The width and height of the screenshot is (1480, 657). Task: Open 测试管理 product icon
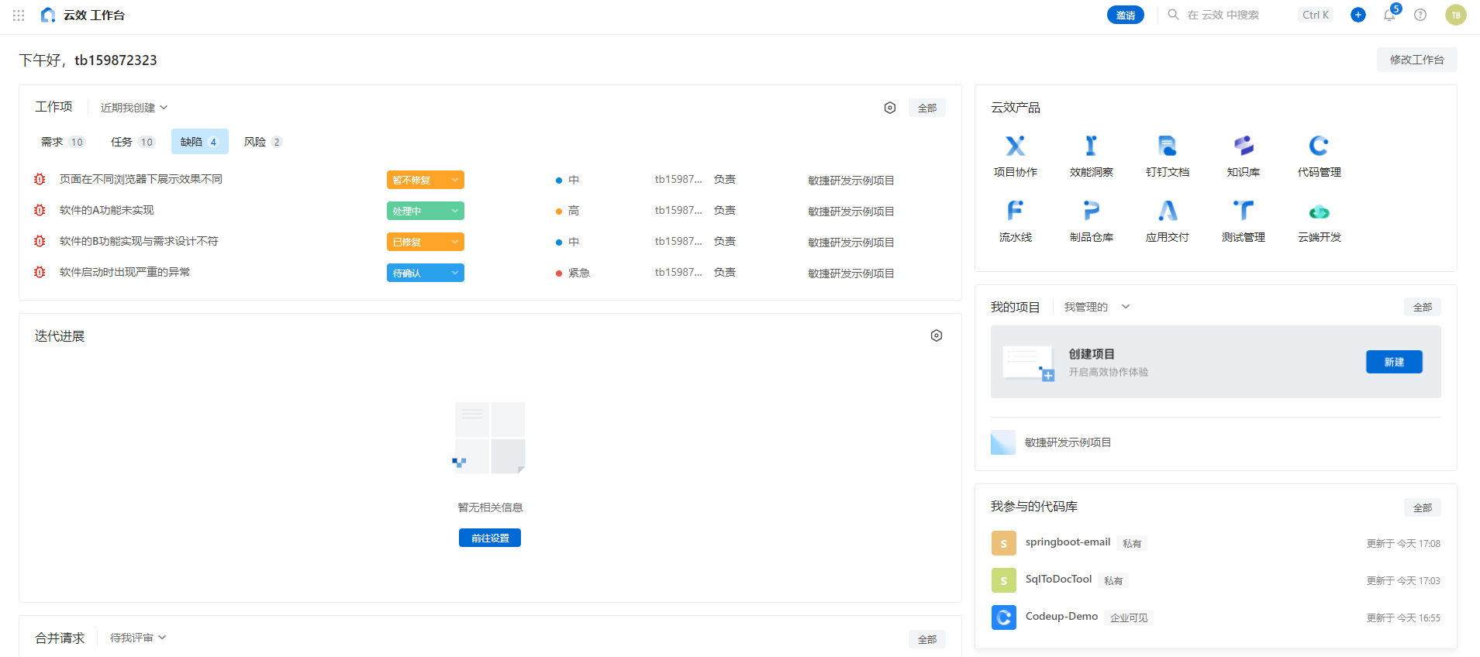click(x=1243, y=211)
